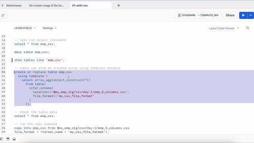Click line 17 select from emp_csv
Image resolution: width=254 pixels, height=143 pixels.
[x=35, y=44]
